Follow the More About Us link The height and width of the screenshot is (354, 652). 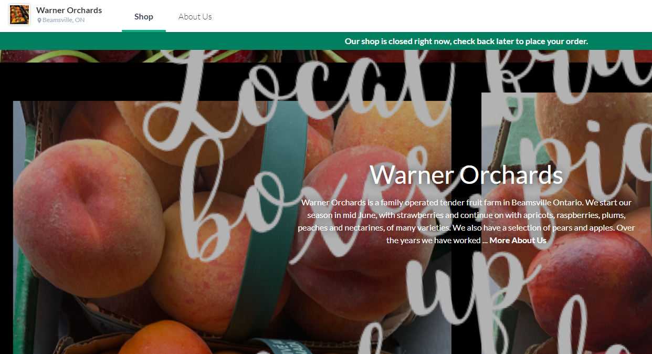[518, 240]
